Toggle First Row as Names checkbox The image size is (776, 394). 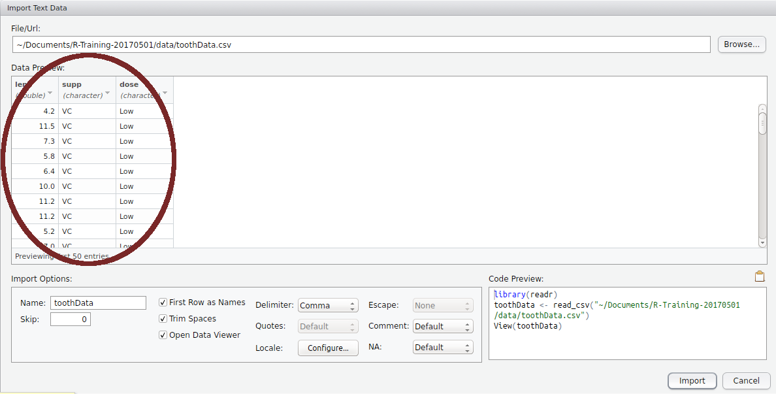163,303
